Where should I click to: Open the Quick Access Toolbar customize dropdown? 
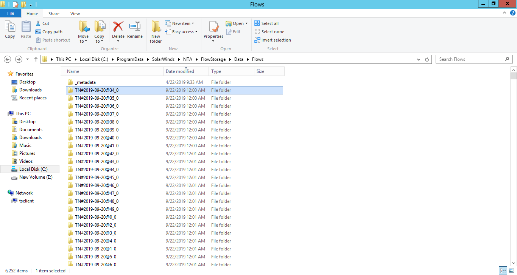coord(31,5)
